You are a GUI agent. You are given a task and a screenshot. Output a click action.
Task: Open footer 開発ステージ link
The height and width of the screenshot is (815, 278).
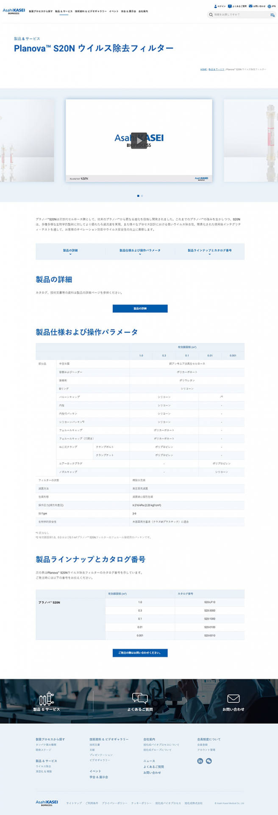point(43,750)
